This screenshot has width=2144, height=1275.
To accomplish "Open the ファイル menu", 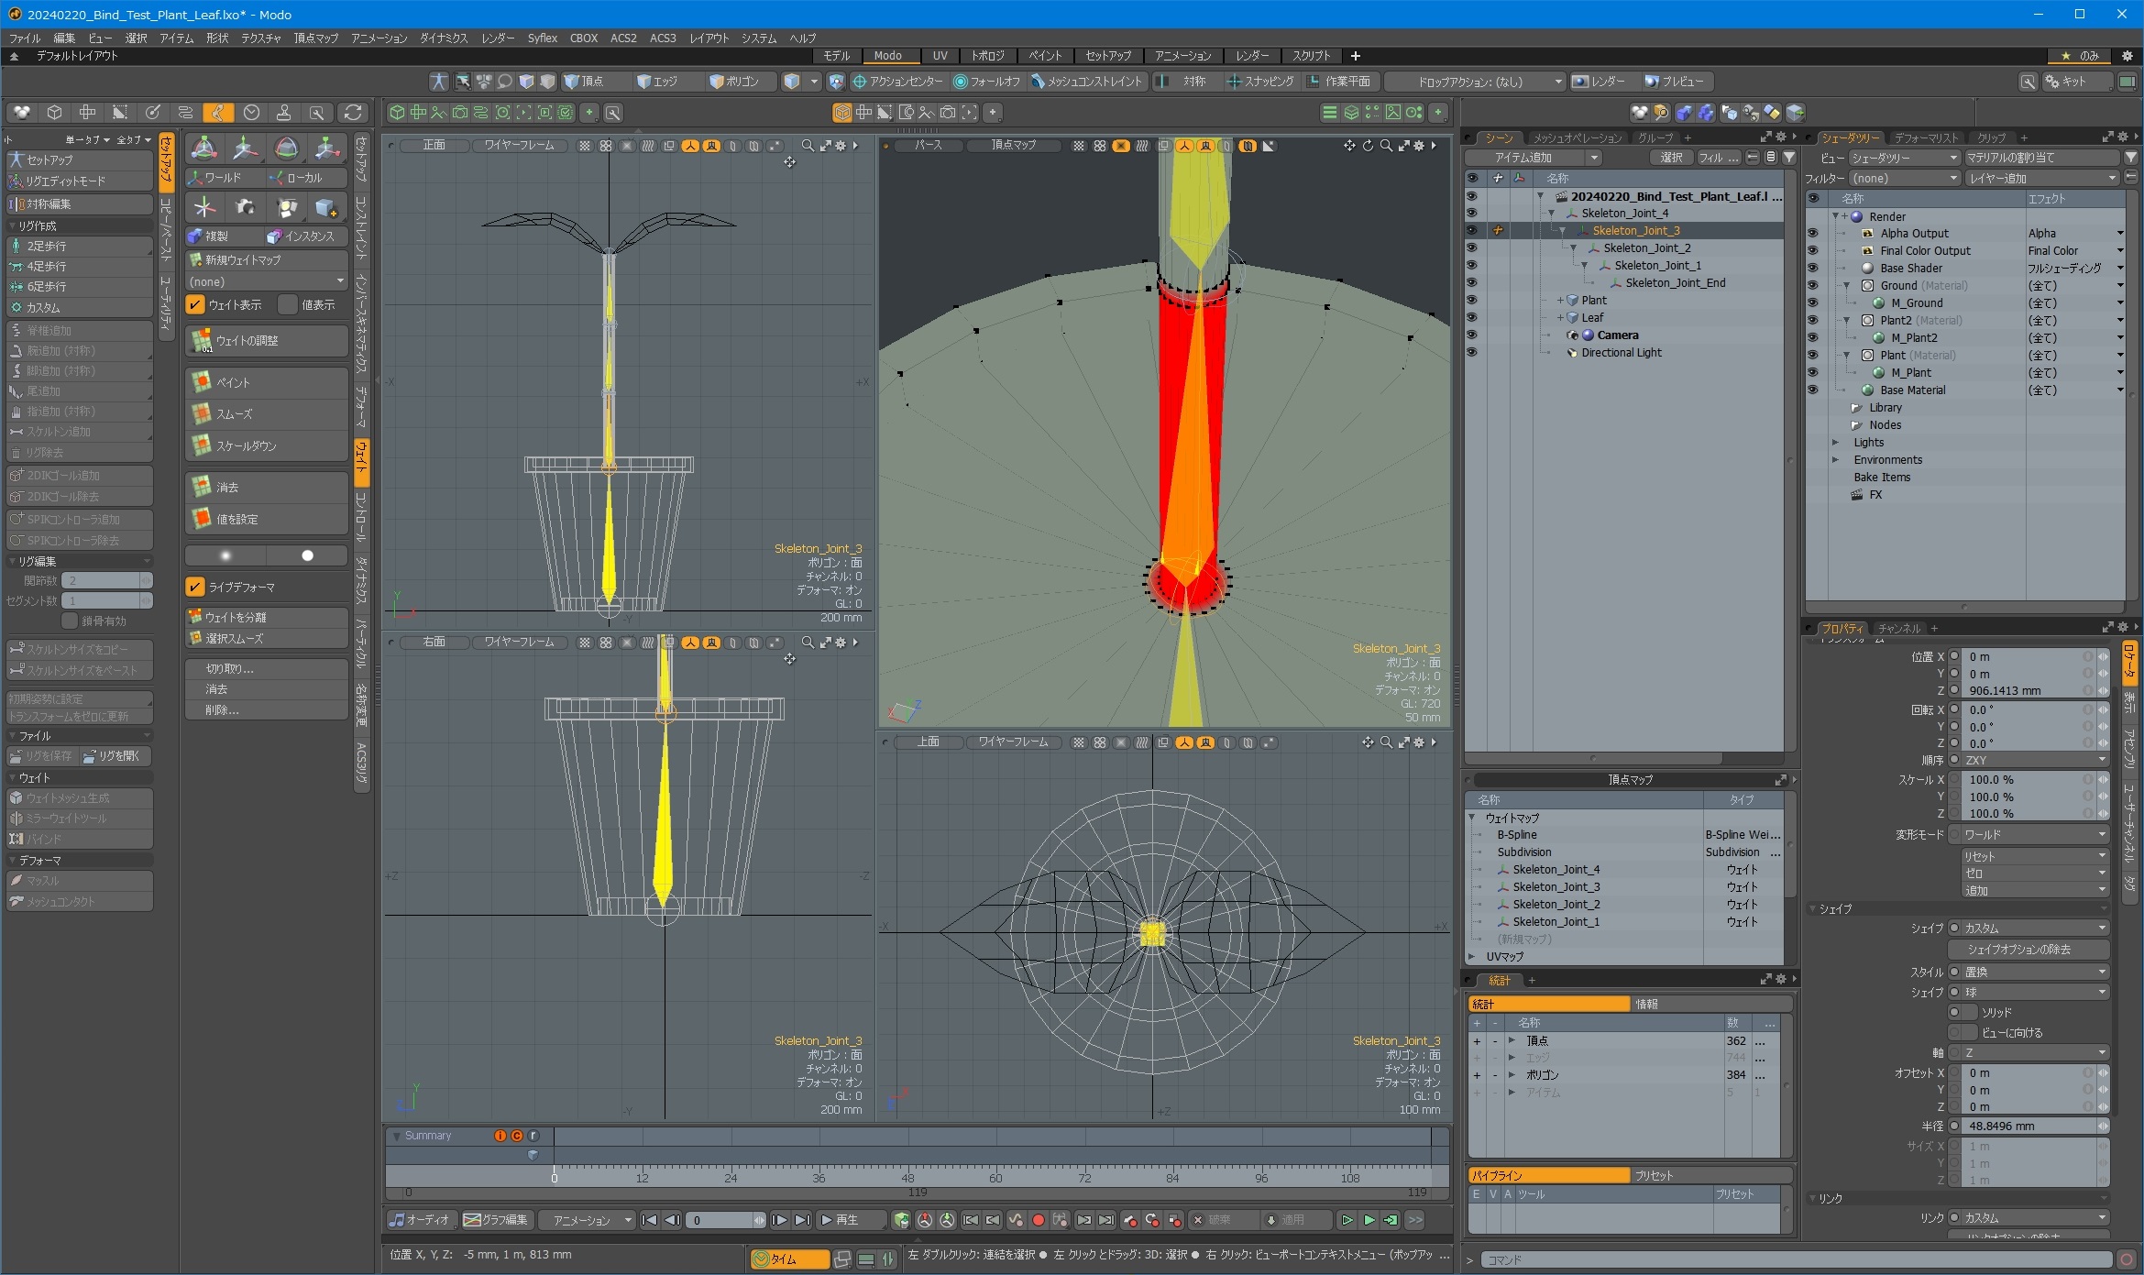I will (x=25, y=38).
